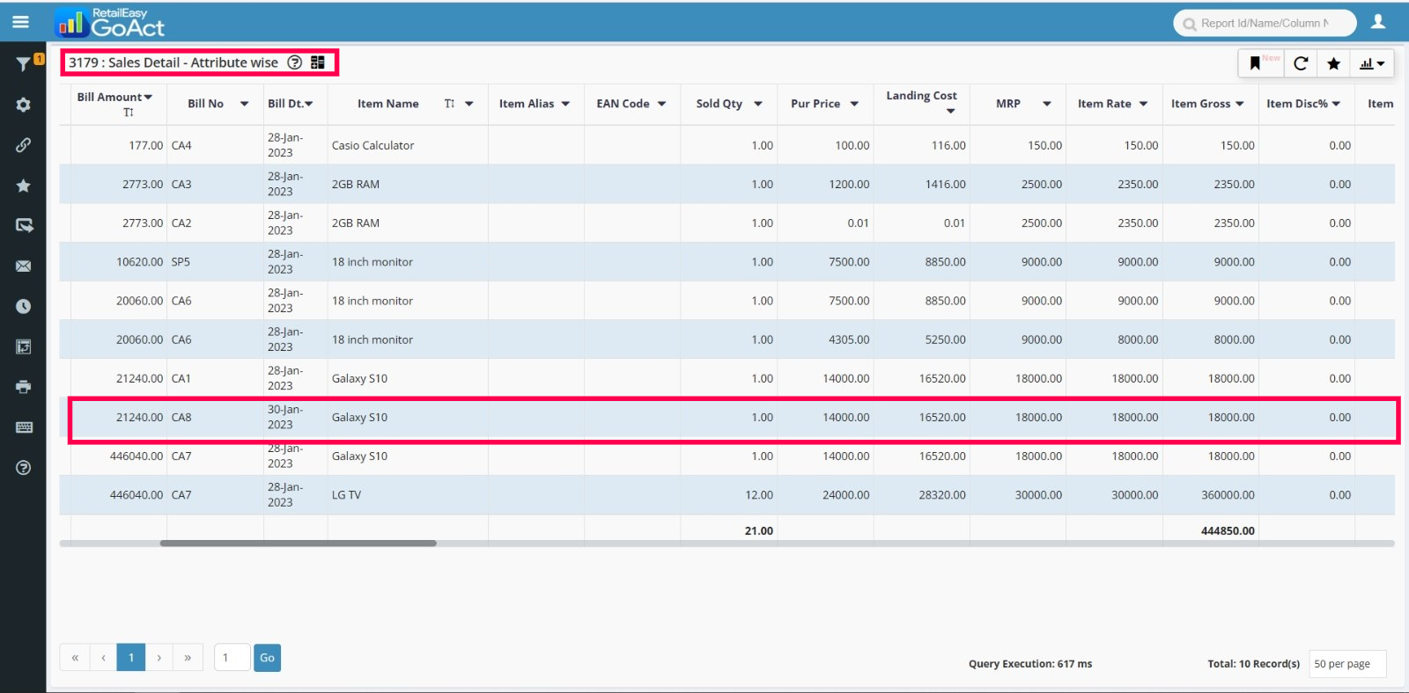Click the link chain icon in sidebar

24,145
